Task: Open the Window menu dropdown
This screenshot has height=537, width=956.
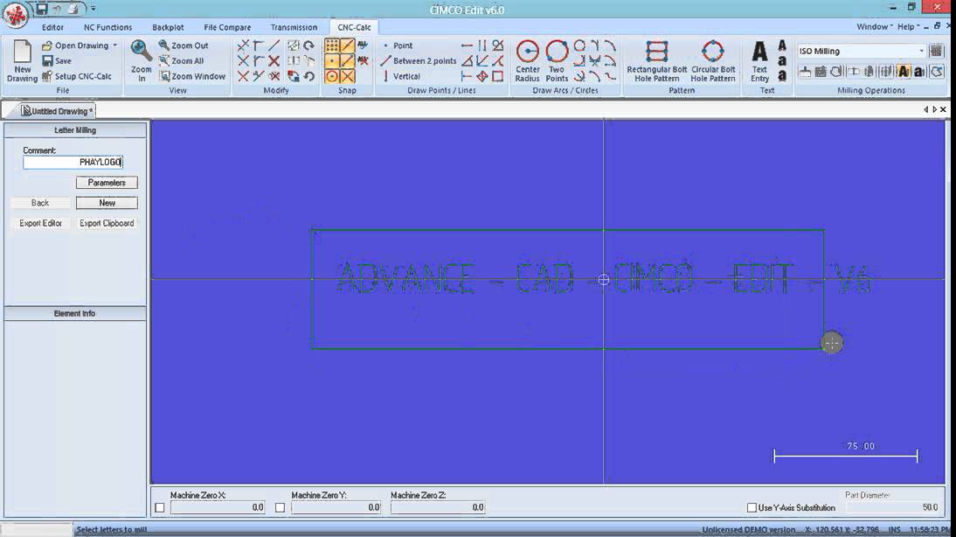Action: click(875, 27)
